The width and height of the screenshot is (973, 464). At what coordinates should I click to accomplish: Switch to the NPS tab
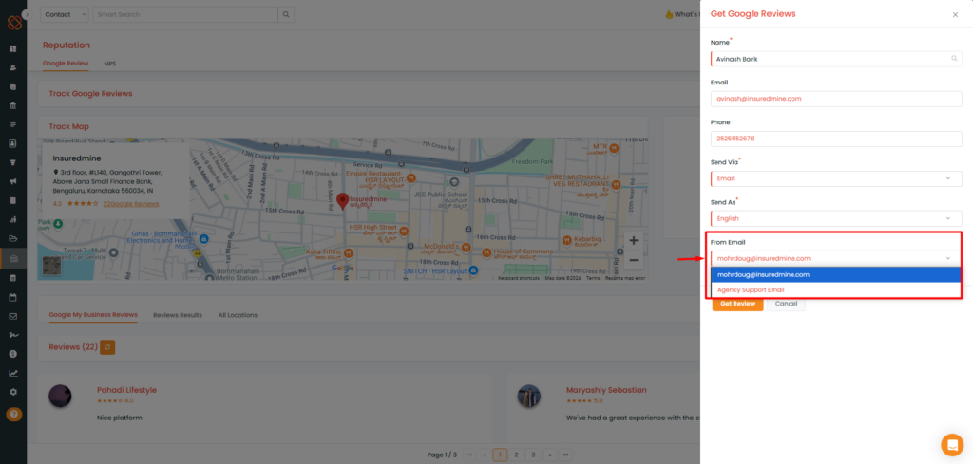tap(110, 64)
